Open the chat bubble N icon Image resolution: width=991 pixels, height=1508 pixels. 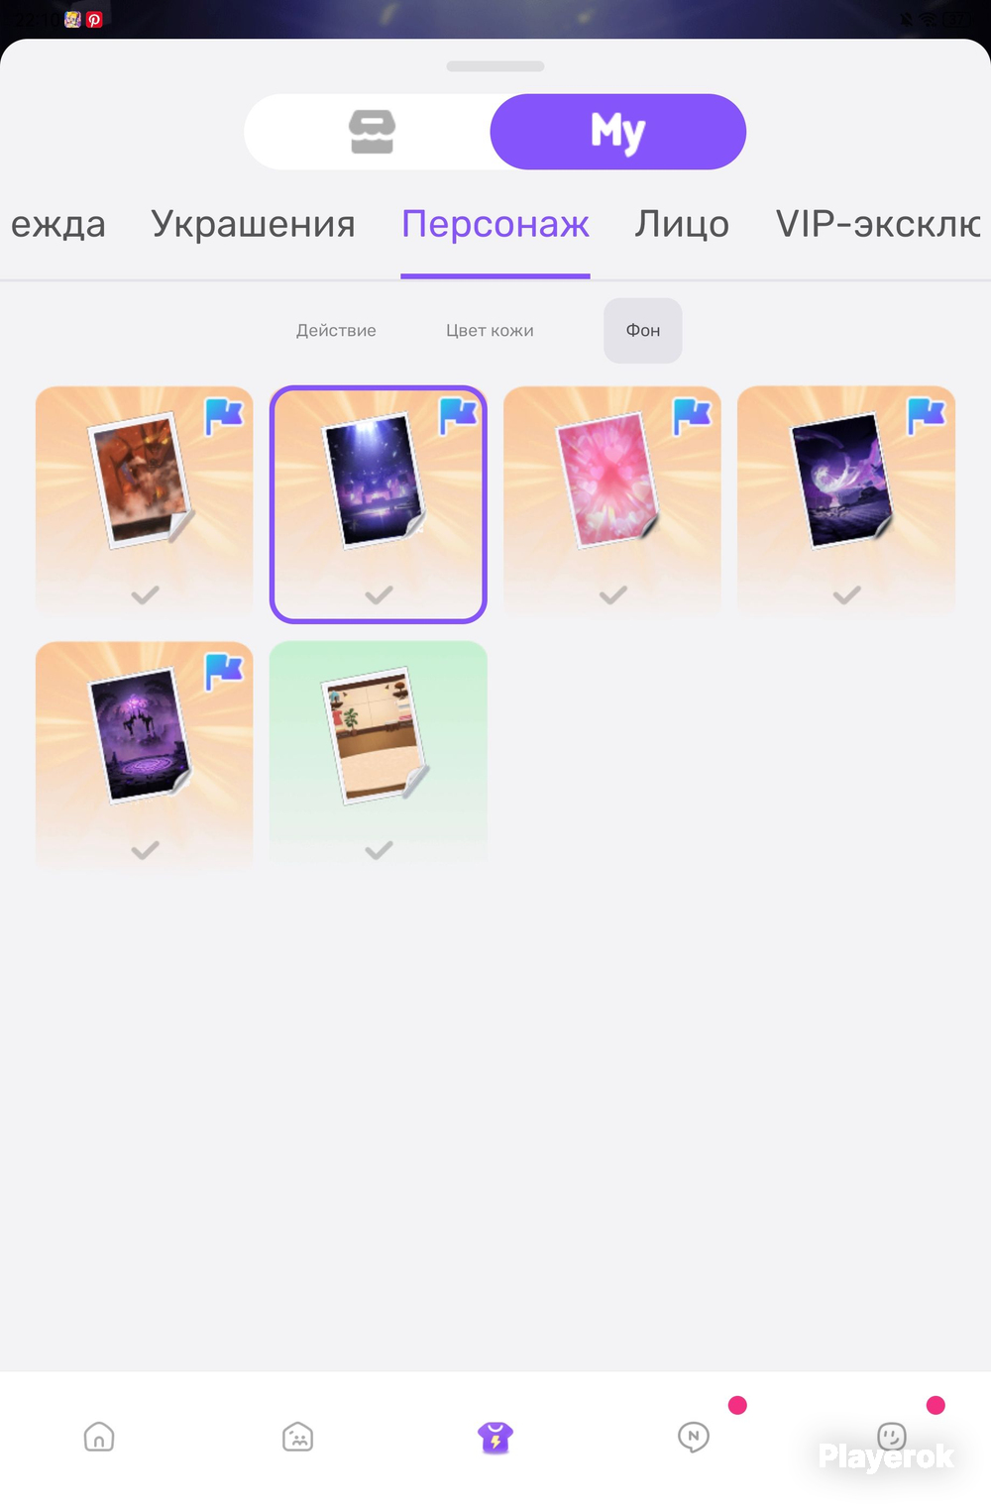(694, 1437)
